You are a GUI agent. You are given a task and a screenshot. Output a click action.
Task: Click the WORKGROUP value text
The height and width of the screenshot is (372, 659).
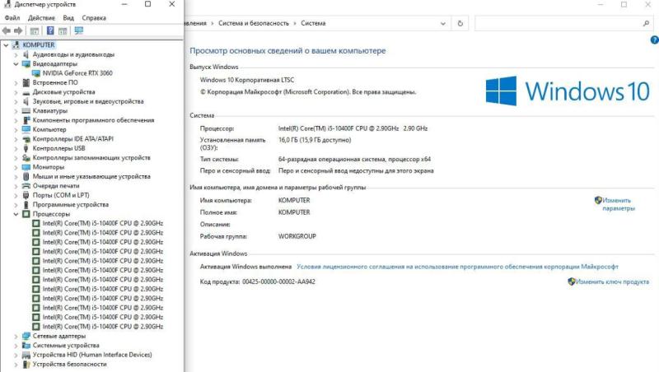point(297,236)
